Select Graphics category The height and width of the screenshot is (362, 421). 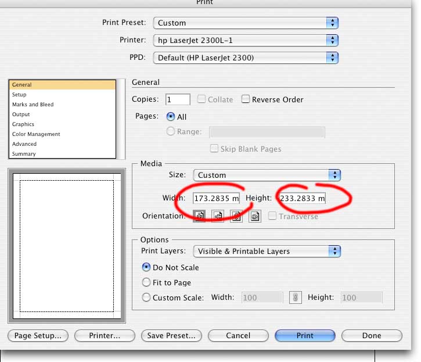(x=62, y=124)
